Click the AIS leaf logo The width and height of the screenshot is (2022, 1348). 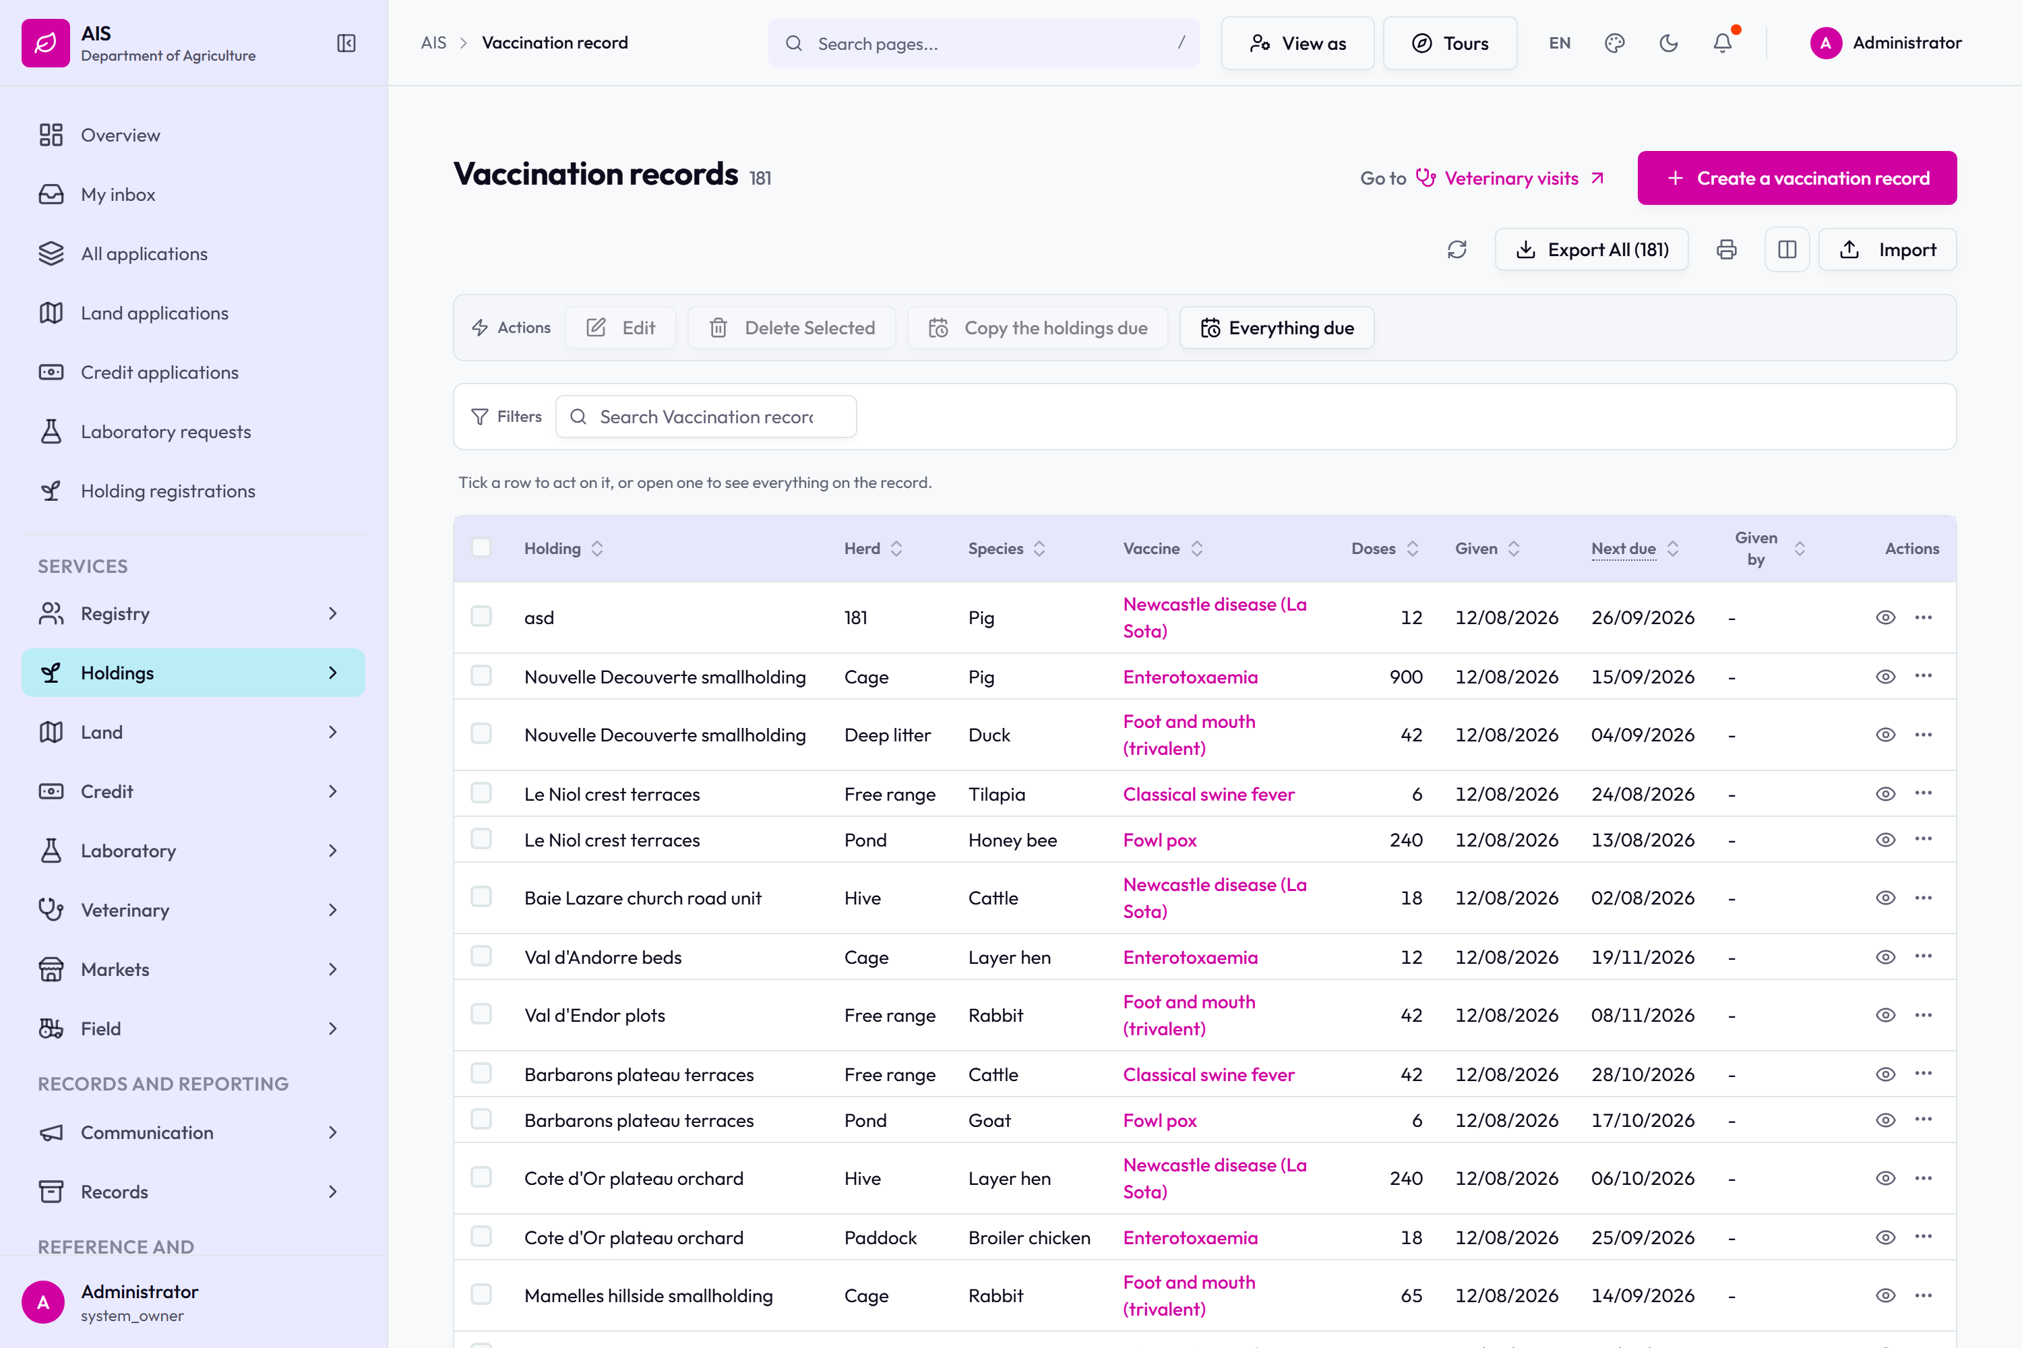(x=46, y=43)
